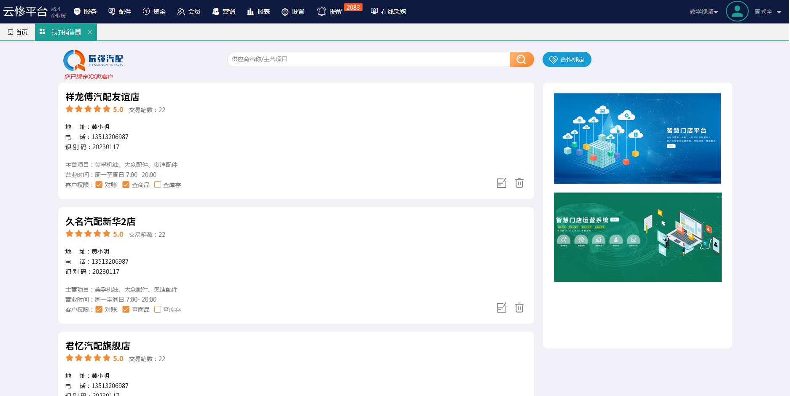
Task: Open the 周秀全 user account dropdown
Action: point(768,12)
